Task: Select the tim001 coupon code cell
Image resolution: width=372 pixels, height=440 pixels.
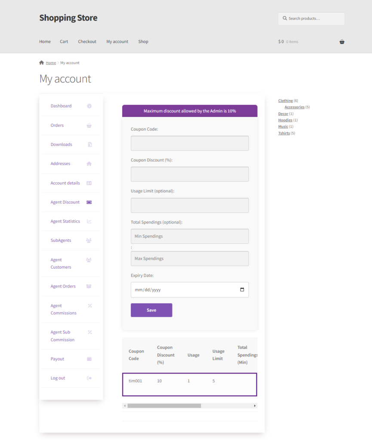Action: pos(135,381)
